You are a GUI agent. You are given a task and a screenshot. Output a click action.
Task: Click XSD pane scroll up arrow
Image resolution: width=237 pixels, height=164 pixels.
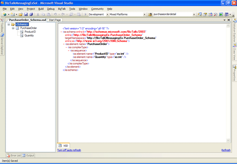click(228, 25)
